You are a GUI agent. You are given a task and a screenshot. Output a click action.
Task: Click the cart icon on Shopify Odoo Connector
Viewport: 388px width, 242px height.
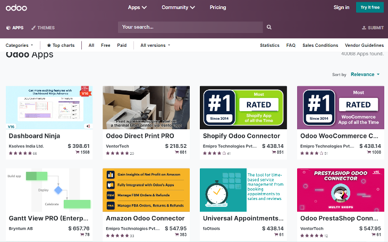coord(274,152)
